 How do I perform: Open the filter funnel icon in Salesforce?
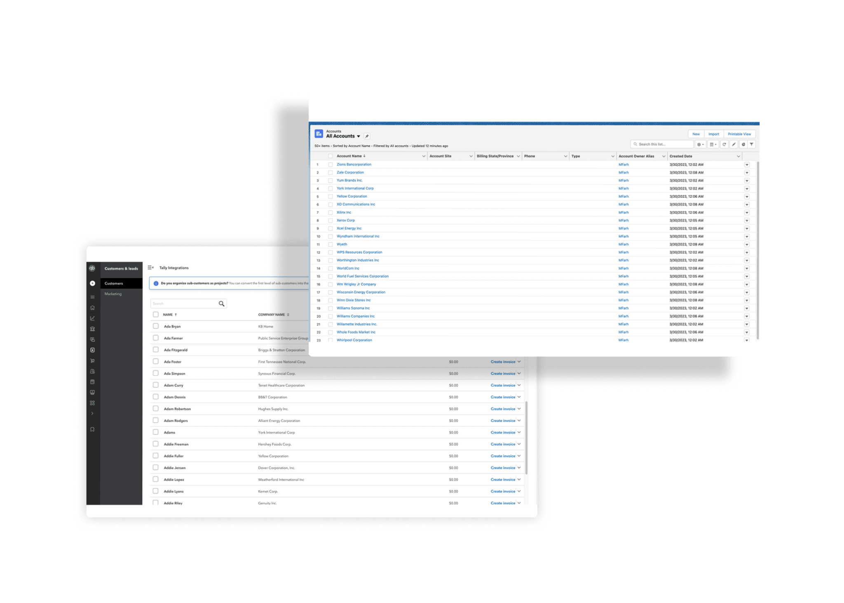[752, 144]
